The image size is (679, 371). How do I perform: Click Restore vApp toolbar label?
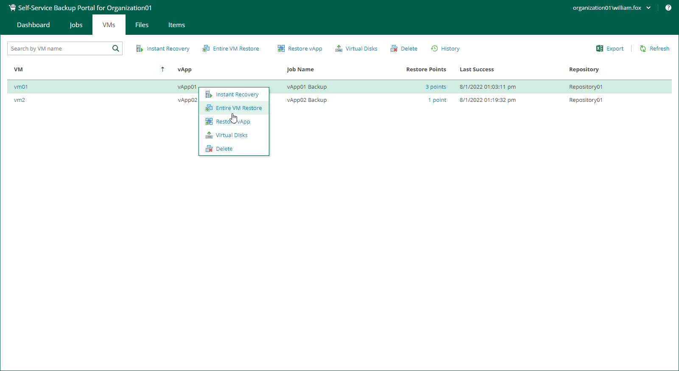305,49
